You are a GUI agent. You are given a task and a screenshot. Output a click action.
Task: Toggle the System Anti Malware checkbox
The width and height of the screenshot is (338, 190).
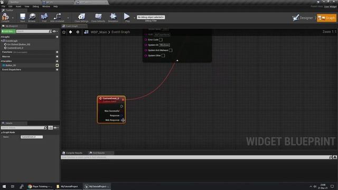[x=171, y=50]
